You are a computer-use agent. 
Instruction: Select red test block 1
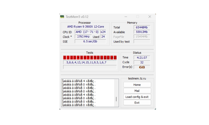click(x=68, y=58)
